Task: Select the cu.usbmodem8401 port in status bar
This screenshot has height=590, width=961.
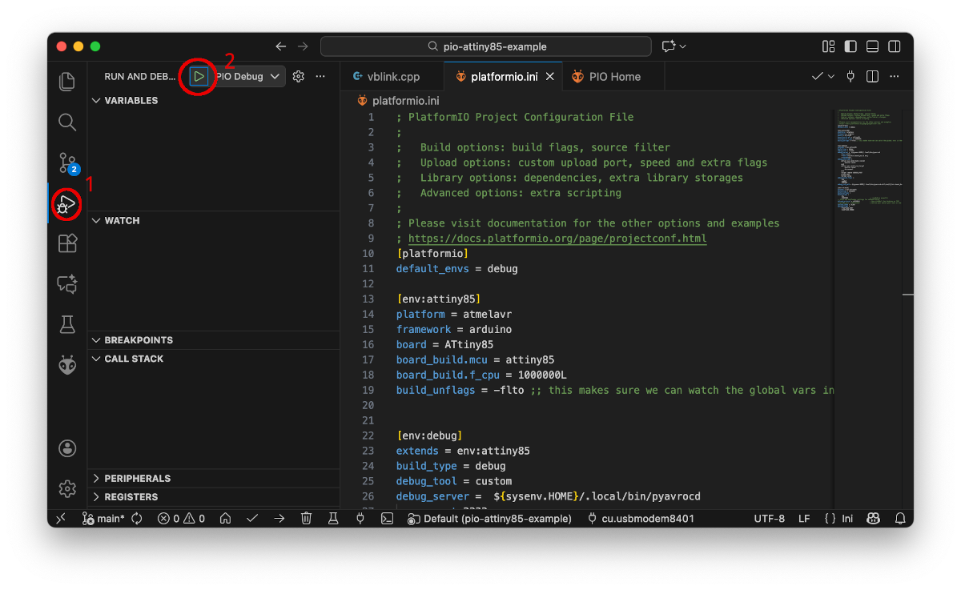Action: point(641,519)
